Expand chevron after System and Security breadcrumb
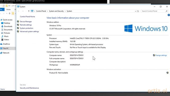The image size is (170, 96). (x=65, y=11)
